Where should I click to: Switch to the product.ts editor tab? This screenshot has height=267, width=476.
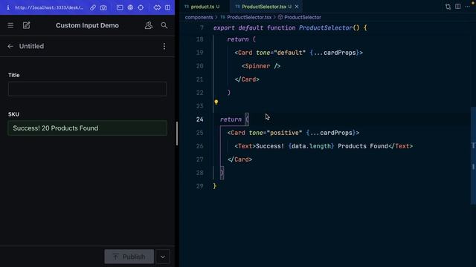pyautogui.click(x=202, y=7)
